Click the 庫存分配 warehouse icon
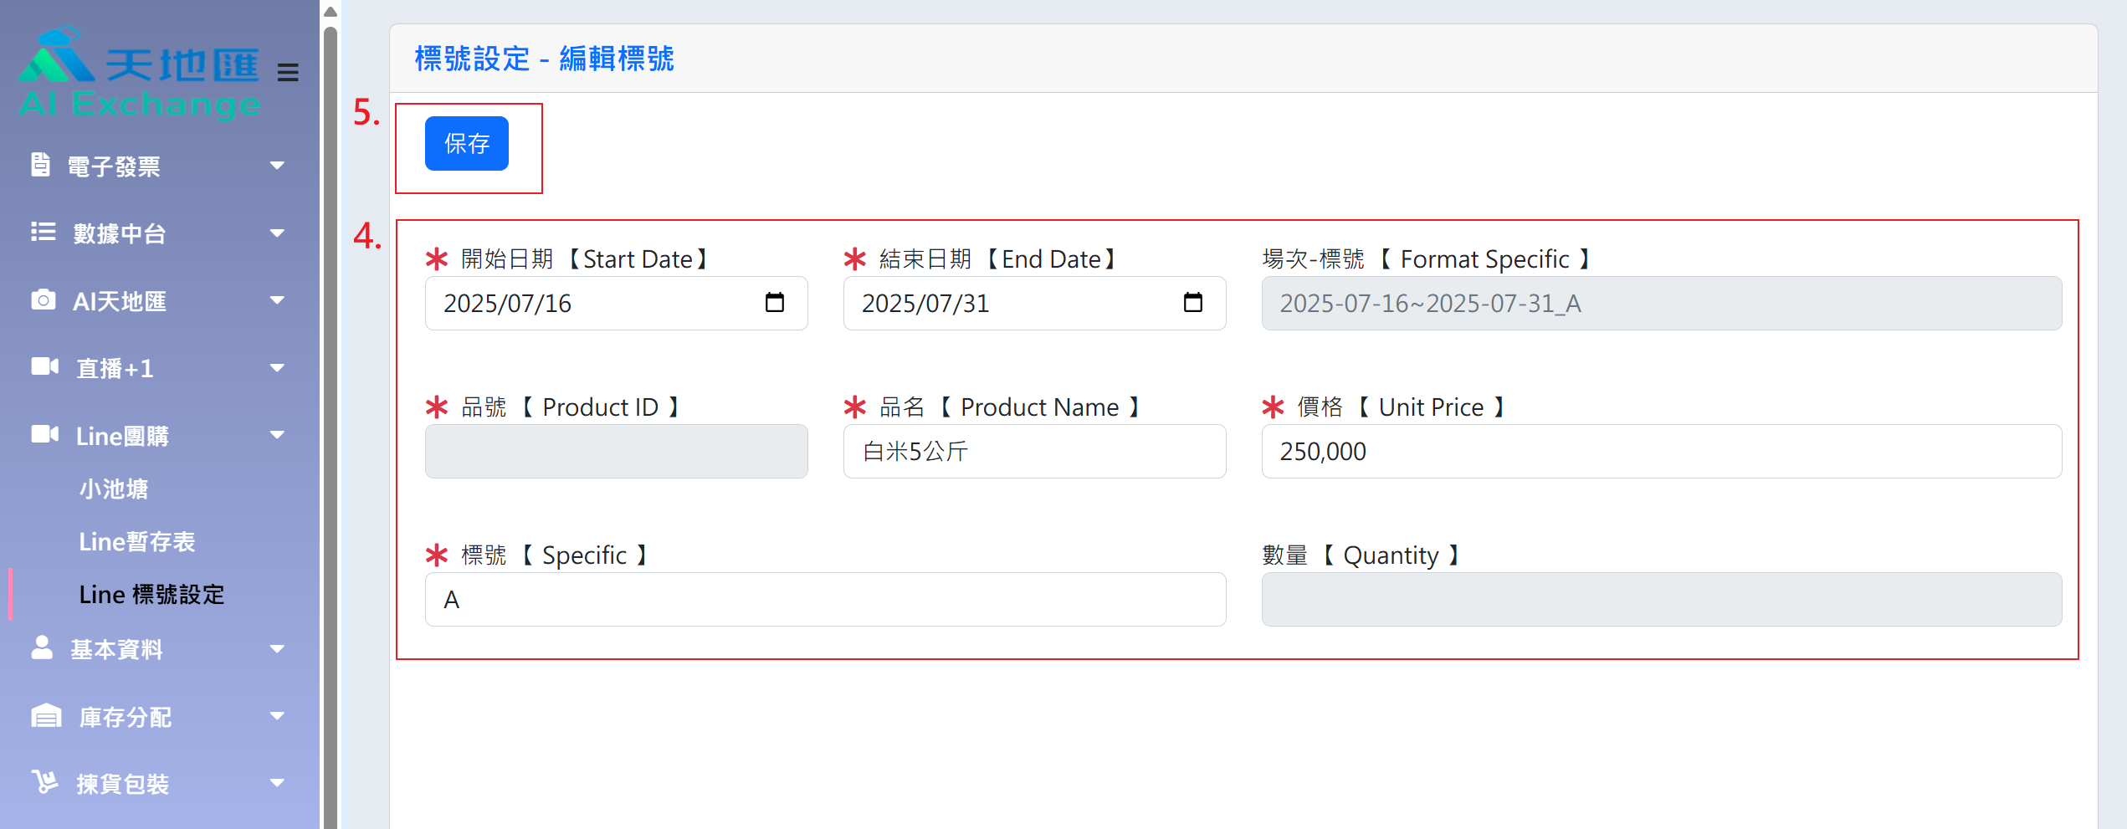The image size is (2127, 829). tap(46, 716)
